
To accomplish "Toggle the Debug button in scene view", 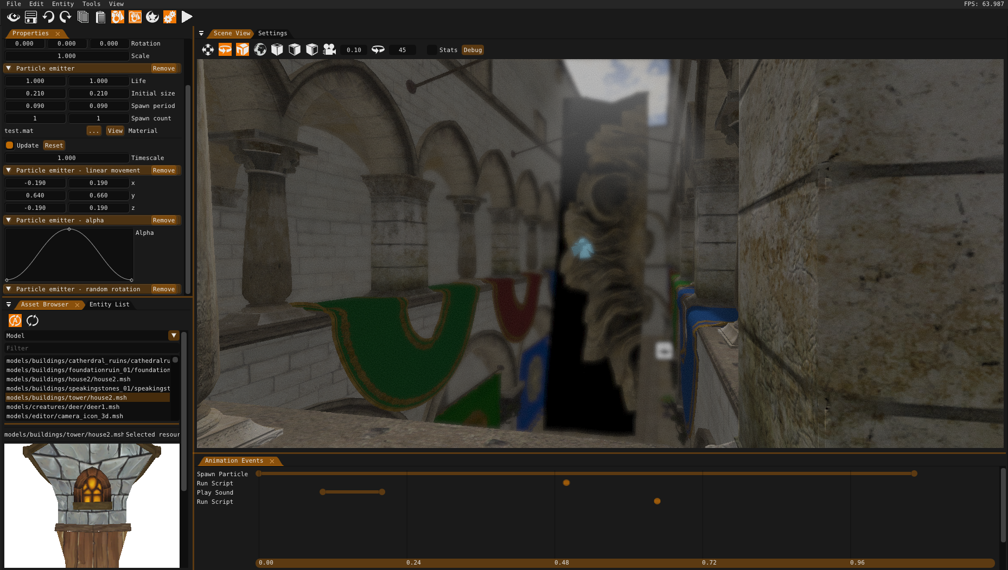I will click(473, 50).
